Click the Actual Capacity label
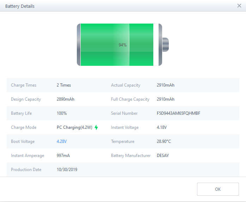This screenshot has width=246, height=202. (x=125, y=85)
